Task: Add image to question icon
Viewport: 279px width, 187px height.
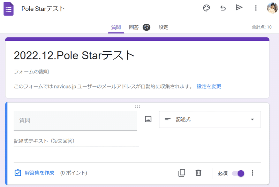Action: tap(148, 119)
